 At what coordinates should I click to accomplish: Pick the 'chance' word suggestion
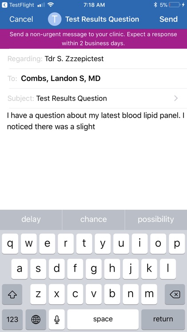tap(93, 220)
